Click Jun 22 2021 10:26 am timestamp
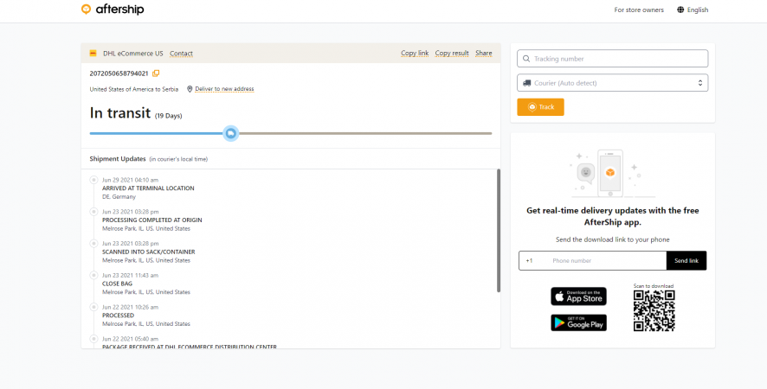Screen dimensions: 767x389 [130, 307]
